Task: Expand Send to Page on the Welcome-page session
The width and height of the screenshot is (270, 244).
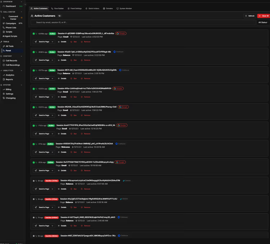Action: 44,152
